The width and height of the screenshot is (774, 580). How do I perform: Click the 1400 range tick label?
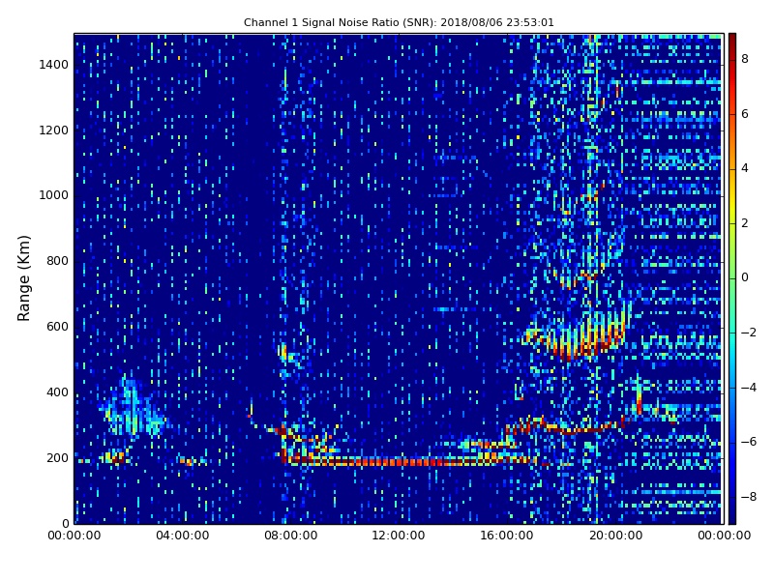click(54, 65)
